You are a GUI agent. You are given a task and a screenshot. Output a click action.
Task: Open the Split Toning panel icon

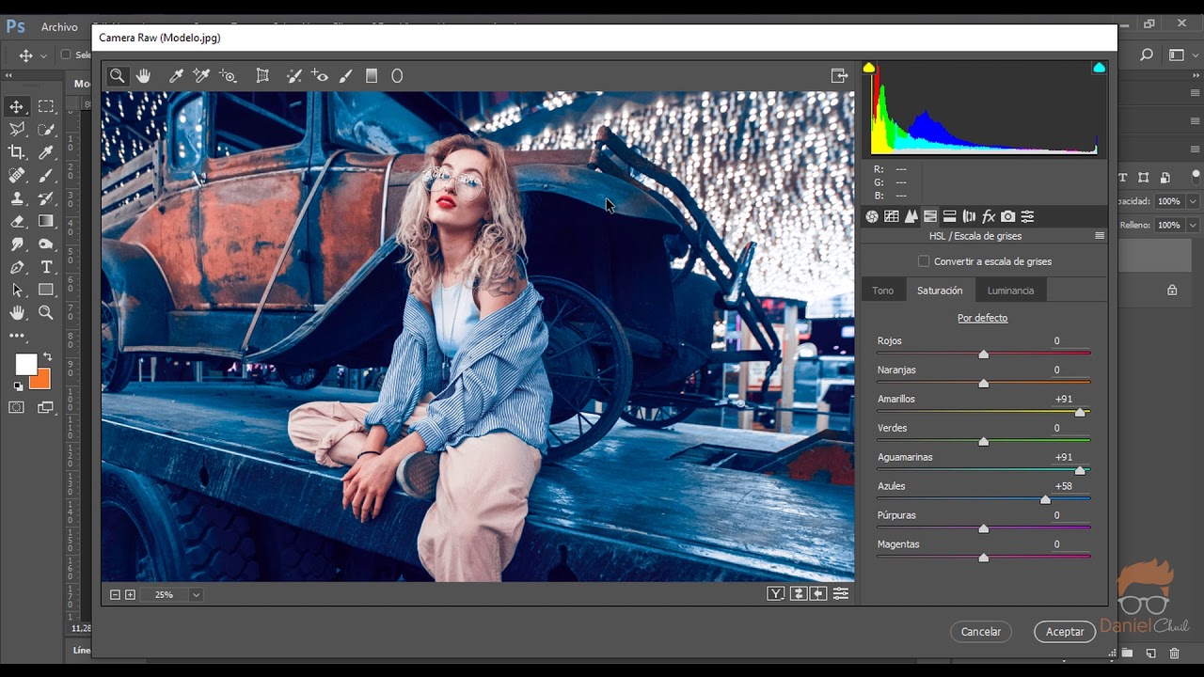click(950, 217)
